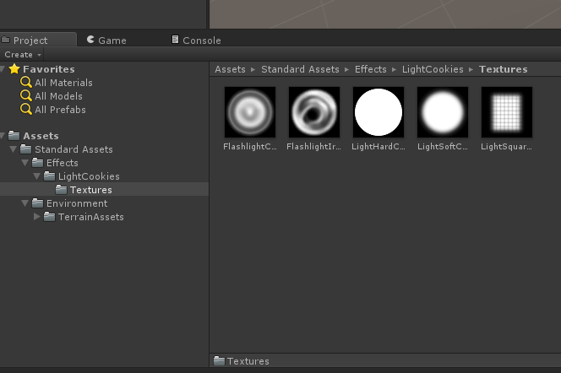Select All Models saved search
Image resolution: width=561 pixels, height=373 pixels.
click(58, 96)
